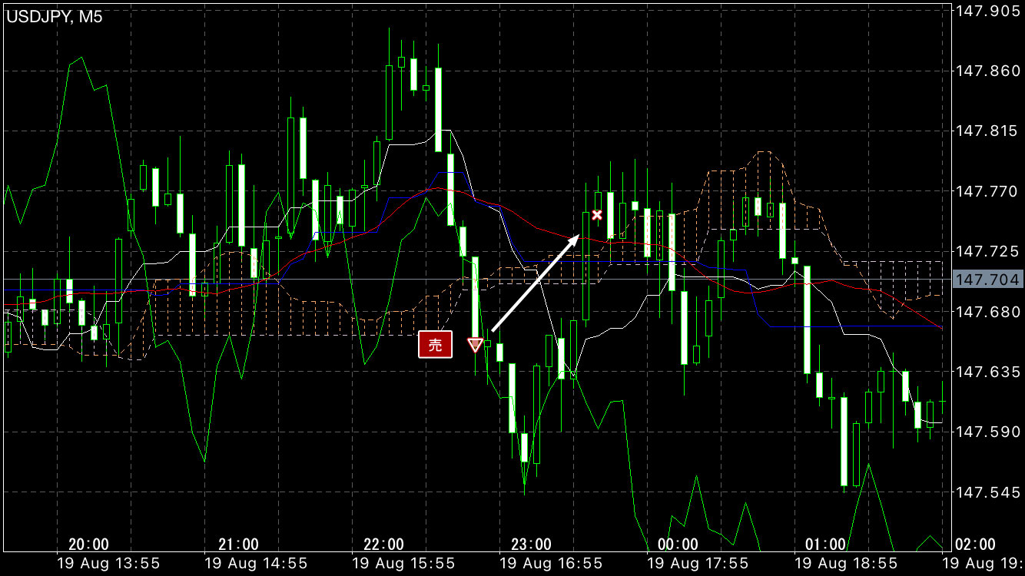Click the 19 Aug 17:55 date label
The width and height of the screenshot is (1025, 576).
(x=698, y=563)
